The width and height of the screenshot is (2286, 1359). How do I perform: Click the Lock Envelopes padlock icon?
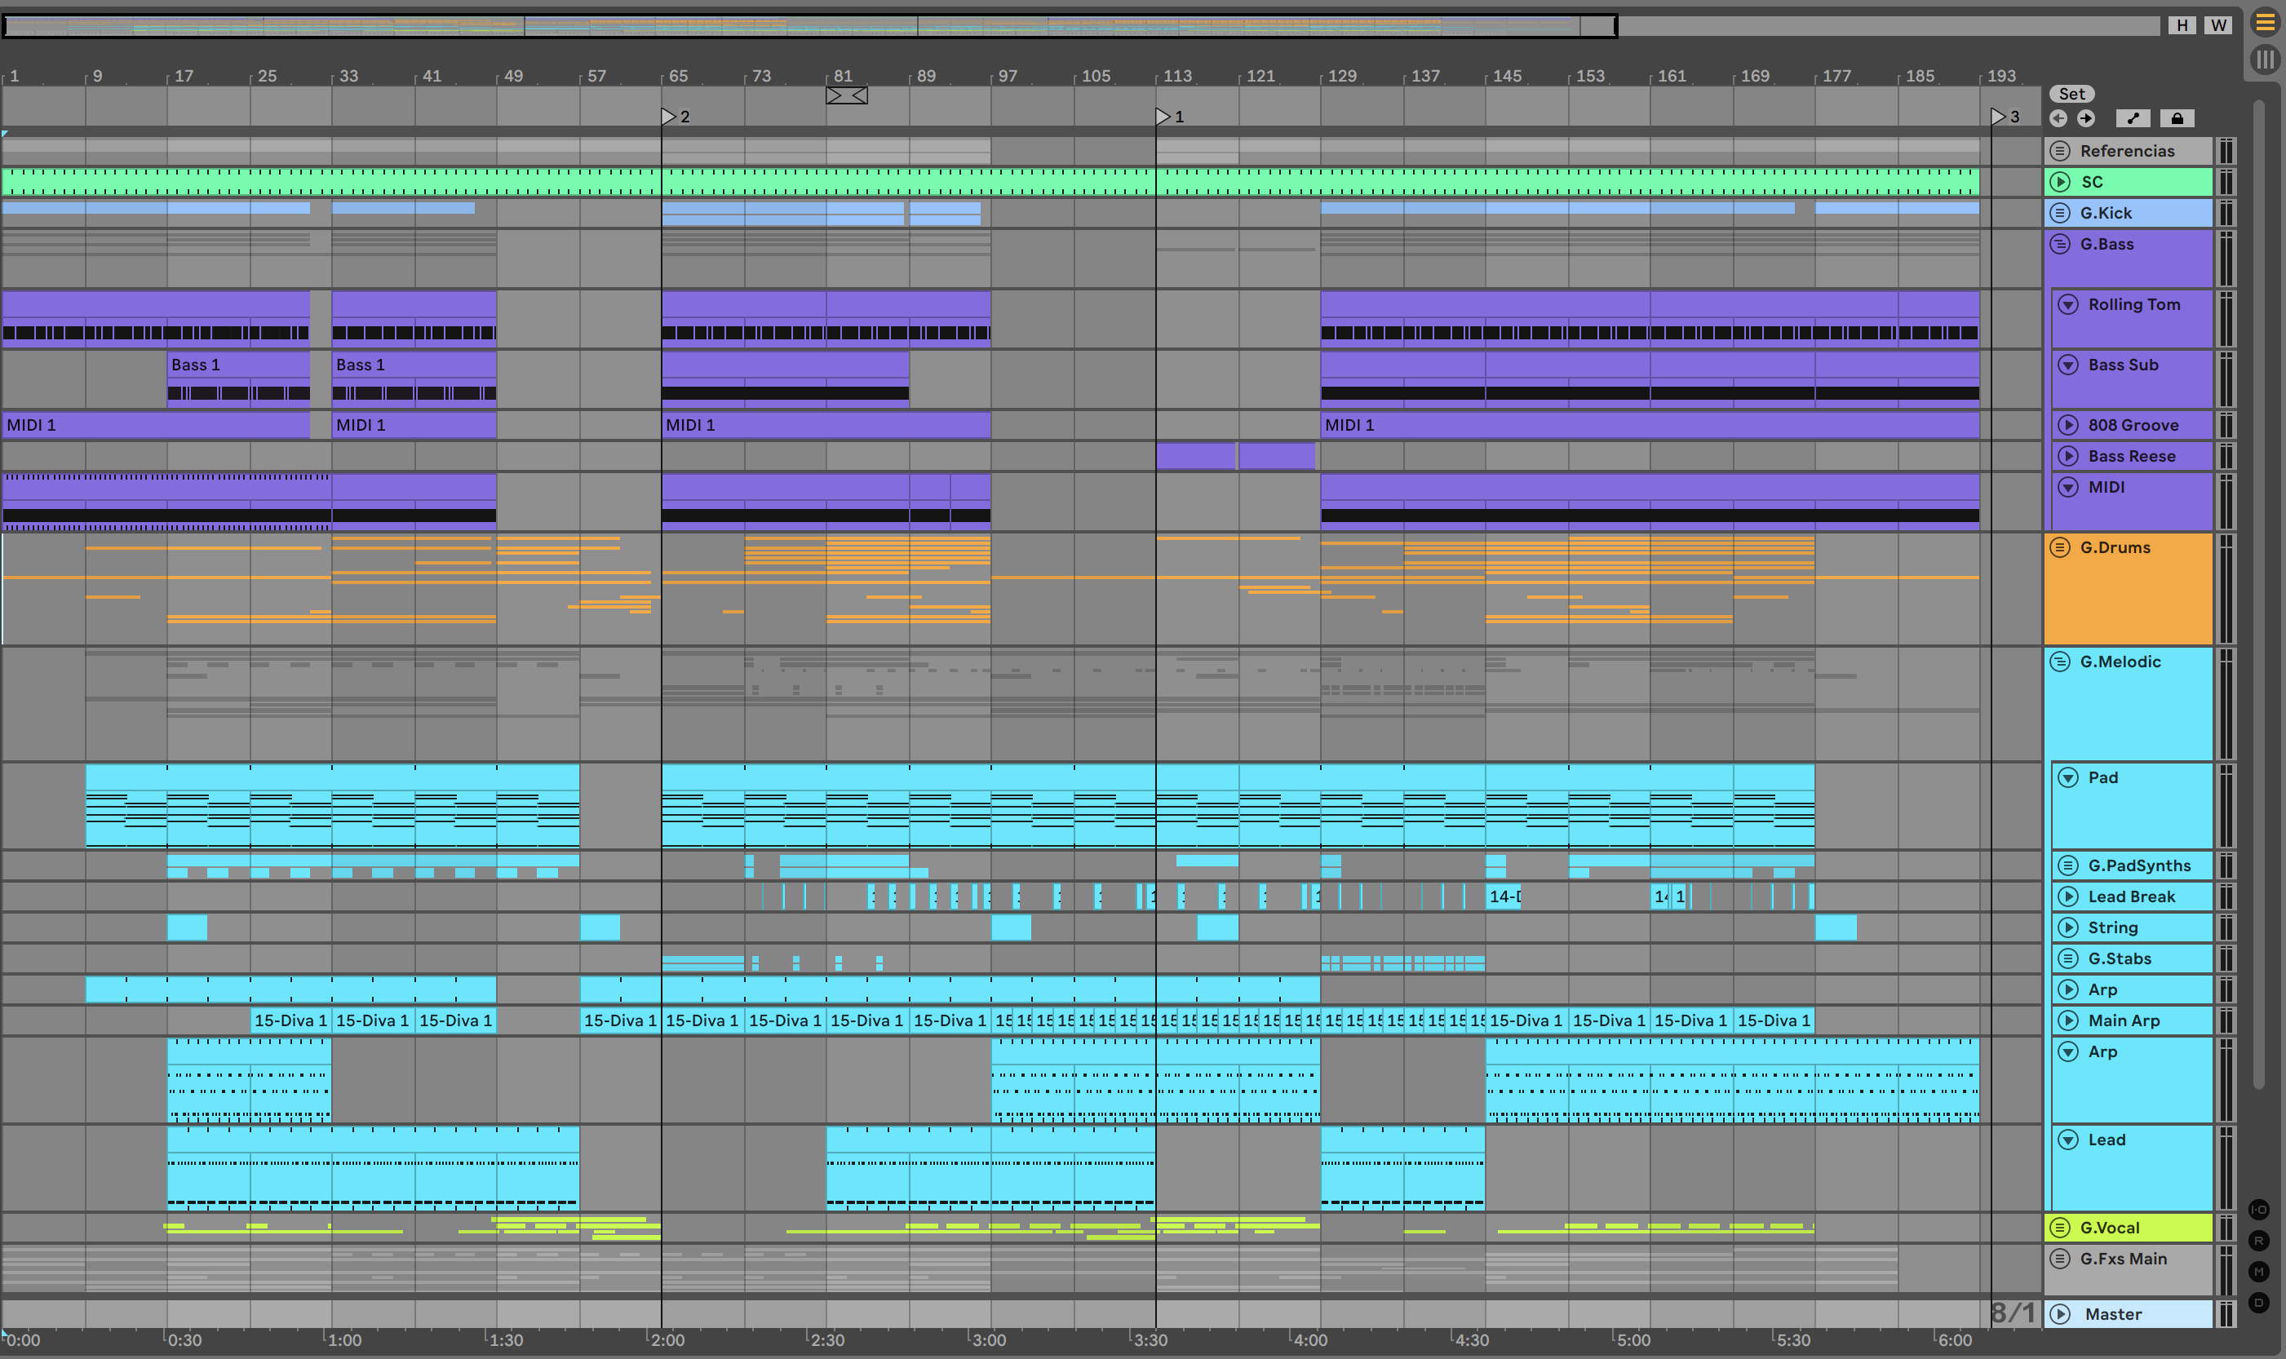pos(2177,118)
